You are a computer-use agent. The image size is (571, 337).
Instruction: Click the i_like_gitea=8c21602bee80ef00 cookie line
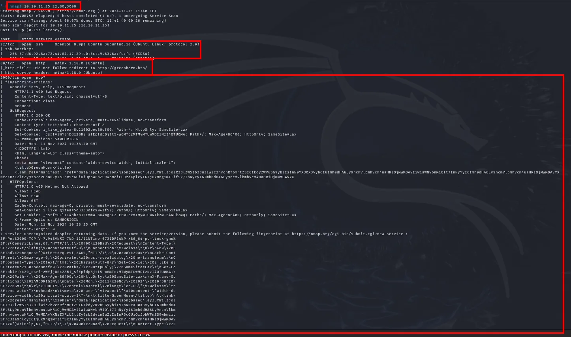(101, 130)
